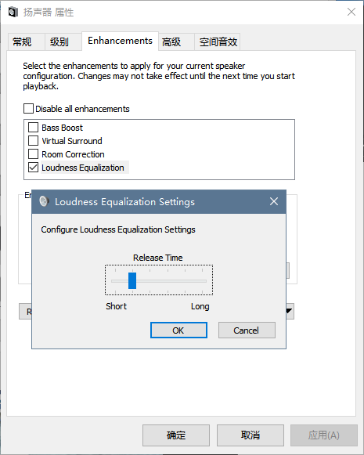
Task: Click the speaker icon in title bar
Action: (13, 13)
